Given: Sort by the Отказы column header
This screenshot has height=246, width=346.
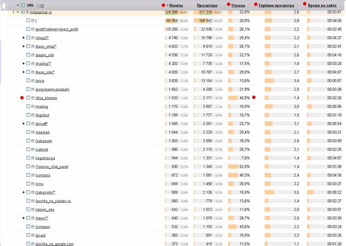Looking at the screenshot, I should [238, 5].
